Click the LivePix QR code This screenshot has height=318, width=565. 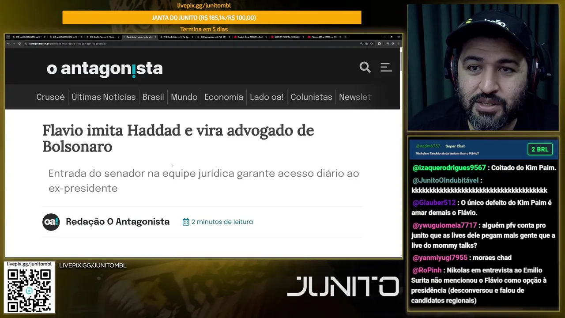tap(29, 290)
